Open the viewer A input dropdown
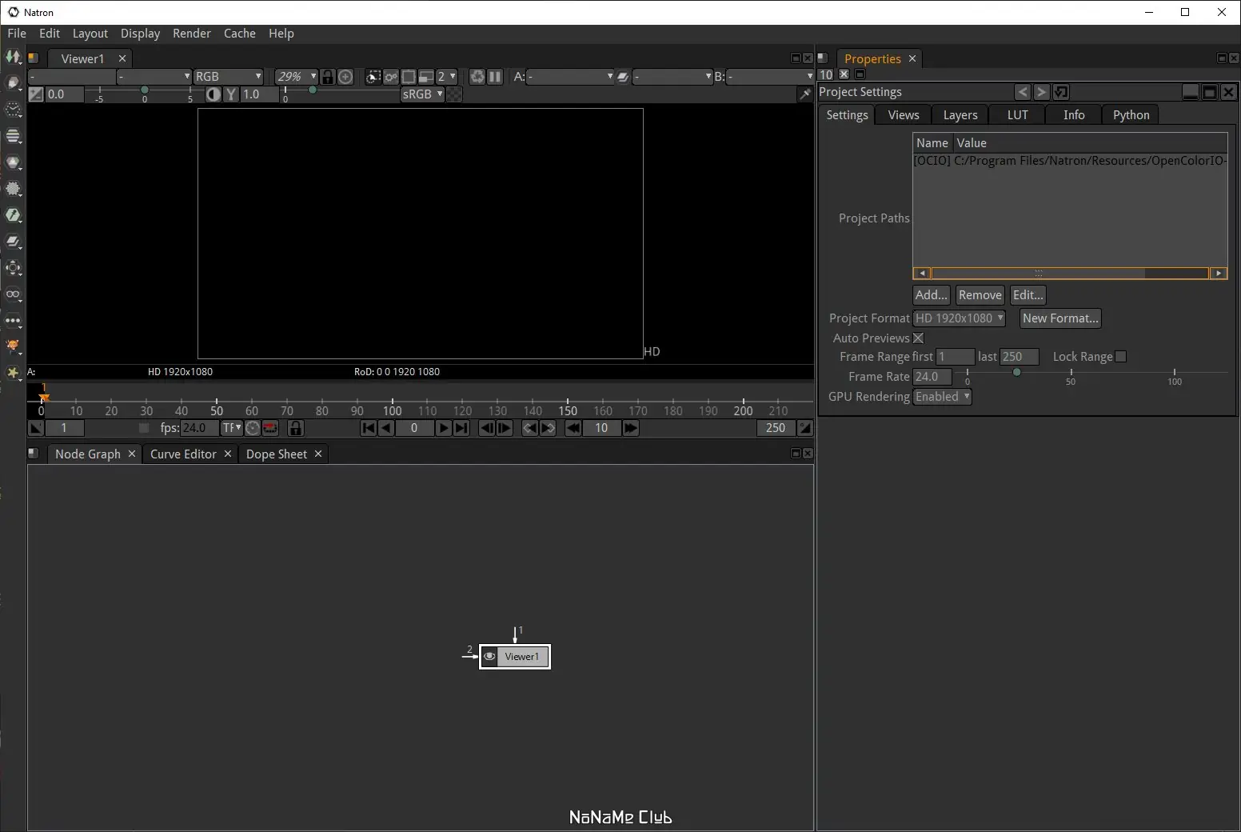Image resolution: width=1241 pixels, height=832 pixels. (570, 77)
